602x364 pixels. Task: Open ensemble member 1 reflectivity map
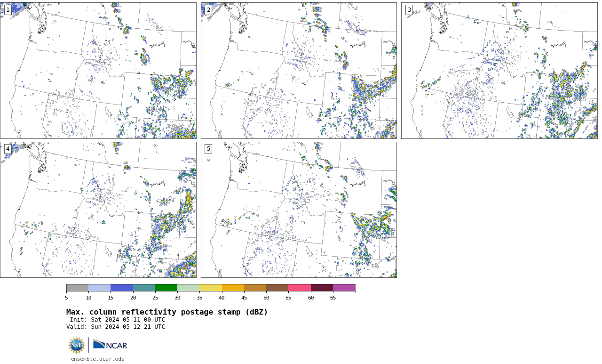[98, 71]
